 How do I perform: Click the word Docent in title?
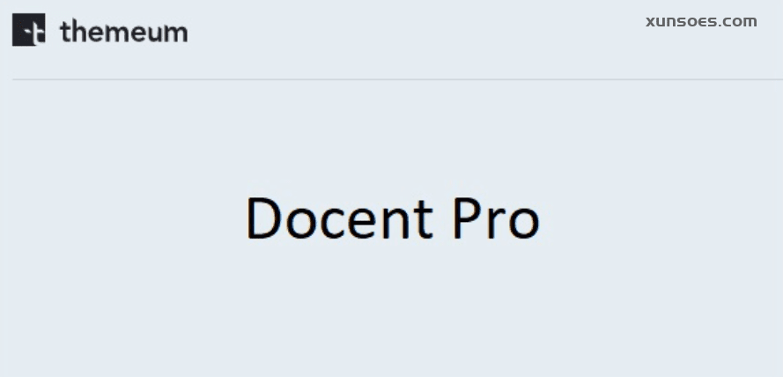(340, 218)
